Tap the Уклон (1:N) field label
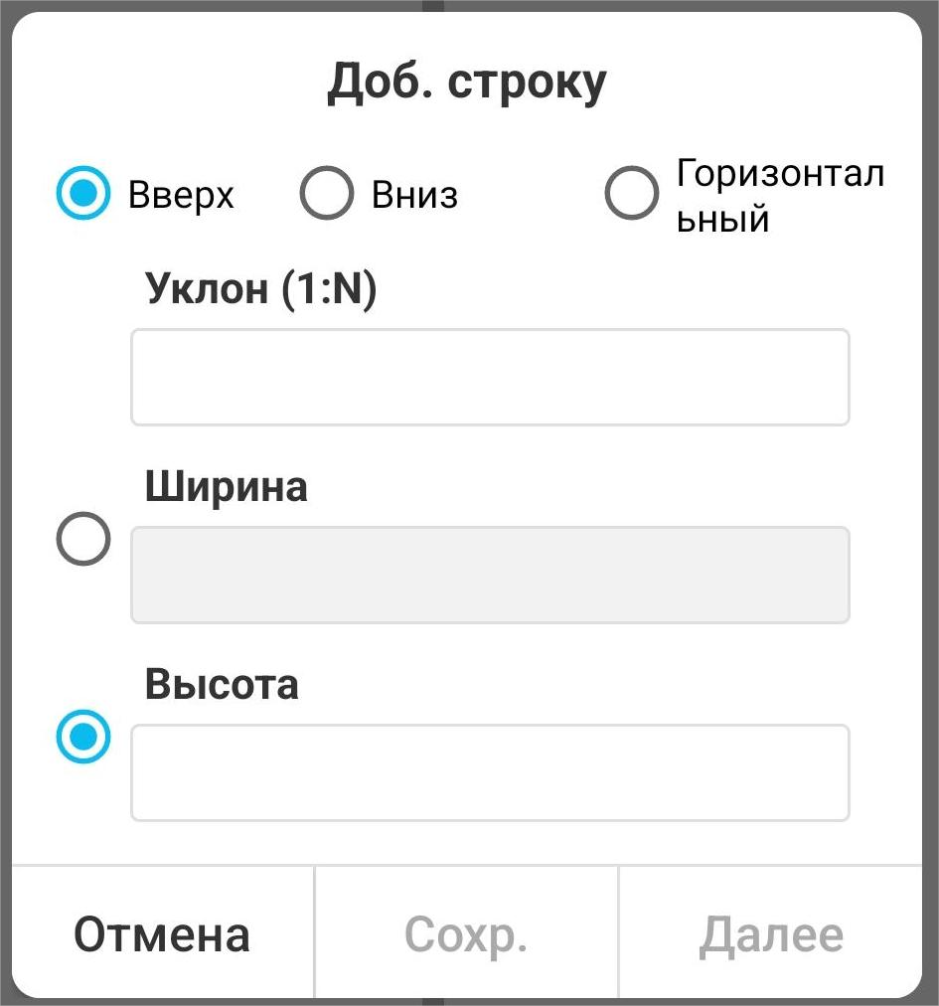This screenshot has height=1006, width=939. (261, 289)
